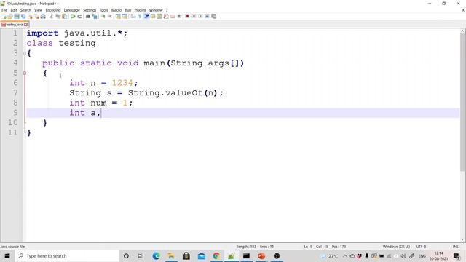
Task: Open the Language menu
Action: point(71,10)
